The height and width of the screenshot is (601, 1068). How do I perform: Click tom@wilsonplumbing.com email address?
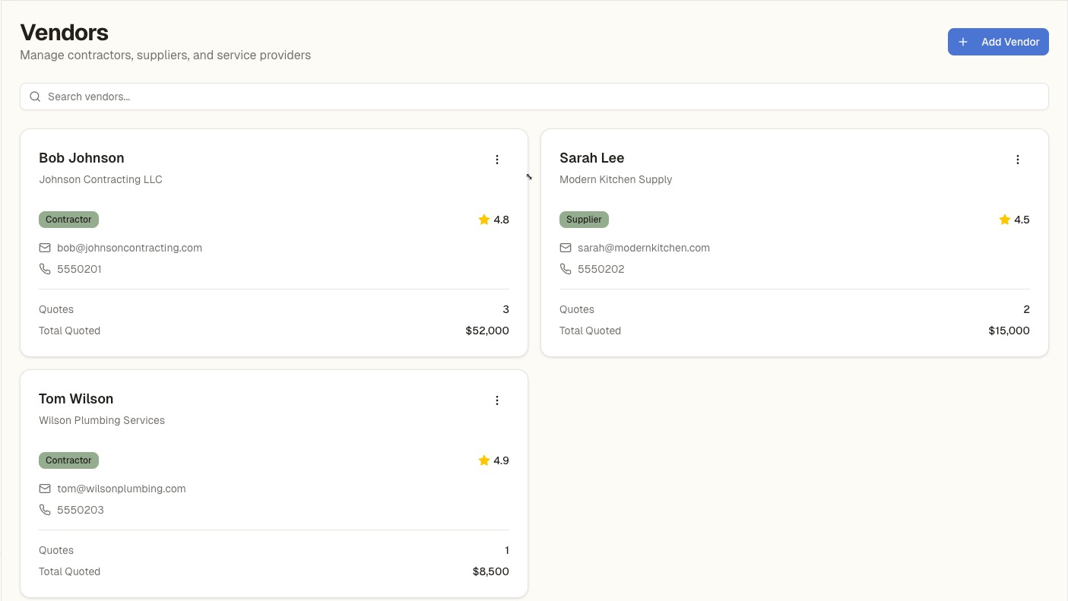click(121, 489)
